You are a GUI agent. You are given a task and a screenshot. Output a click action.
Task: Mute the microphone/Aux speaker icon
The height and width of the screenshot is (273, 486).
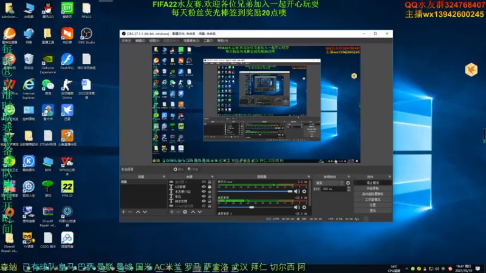pyautogui.click(x=296, y=191)
